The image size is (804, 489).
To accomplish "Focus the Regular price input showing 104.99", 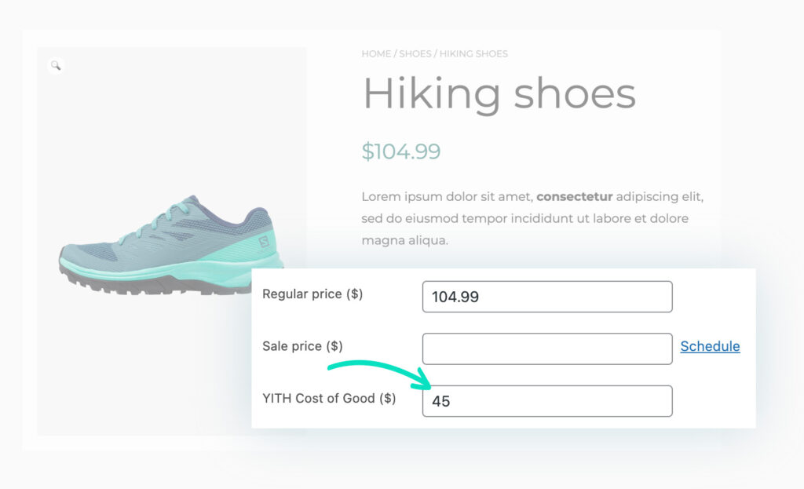I will 547,297.
